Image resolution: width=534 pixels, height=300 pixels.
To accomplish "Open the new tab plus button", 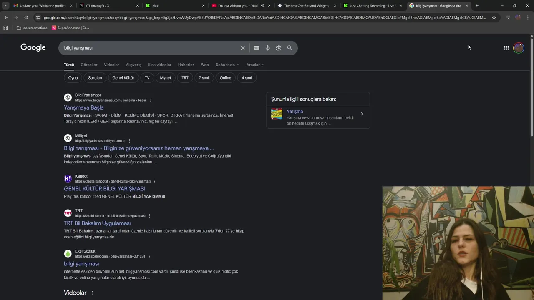I will pos(477,5).
